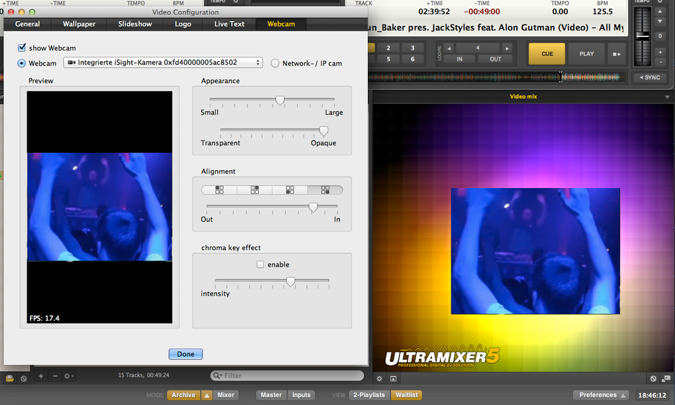
Task: Click tempo range down arrow at top right
Action: point(660,22)
